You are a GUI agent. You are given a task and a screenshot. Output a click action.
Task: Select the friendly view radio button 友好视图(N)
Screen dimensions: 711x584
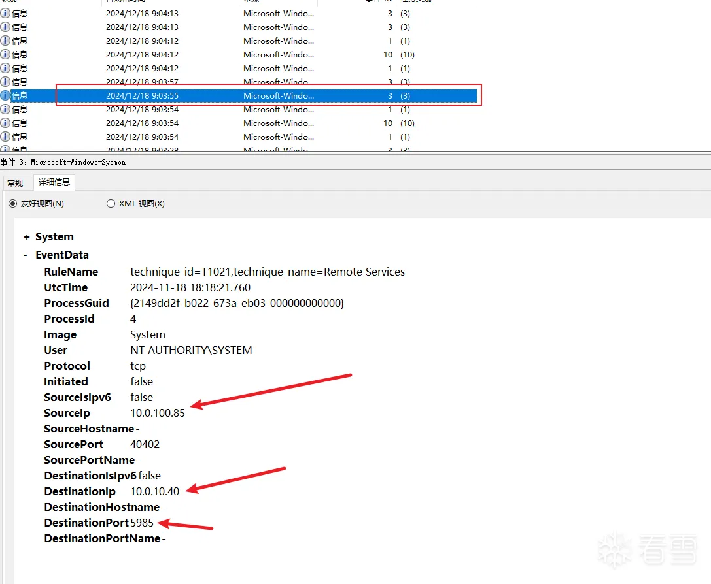coord(12,204)
